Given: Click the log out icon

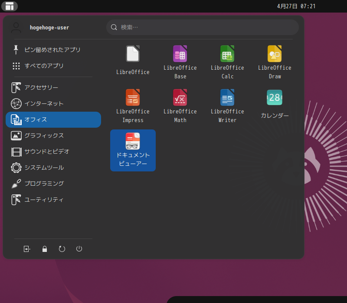Looking at the screenshot, I should click(x=27, y=249).
